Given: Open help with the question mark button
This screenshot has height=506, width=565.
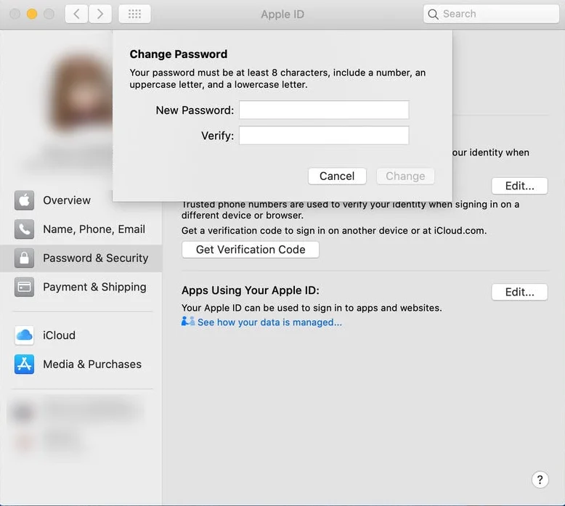Looking at the screenshot, I should tap(540, 480).
